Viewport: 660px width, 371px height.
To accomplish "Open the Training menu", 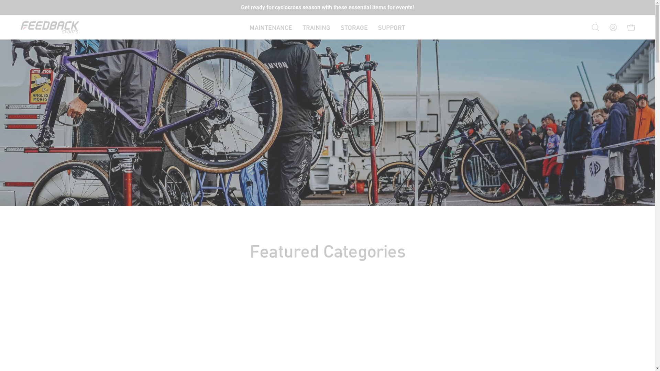I will pos(316,27).
